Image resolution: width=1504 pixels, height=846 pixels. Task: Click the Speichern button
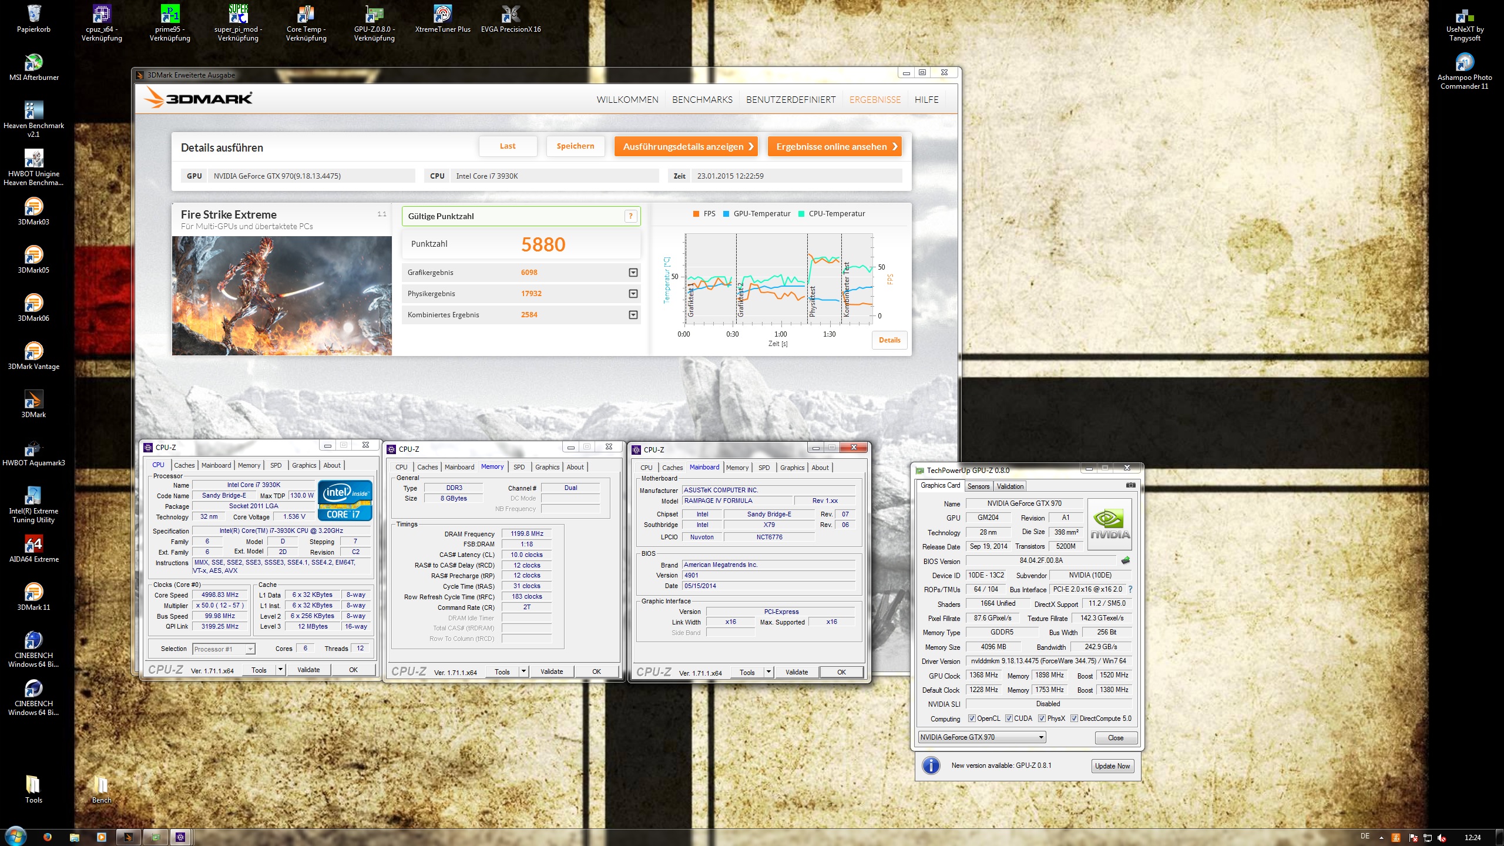(x=575, y=146)
